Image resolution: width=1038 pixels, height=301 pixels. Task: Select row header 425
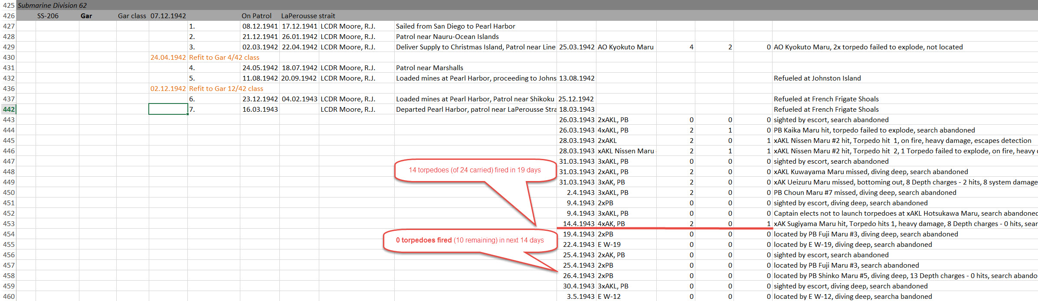(x=8, y=5)
